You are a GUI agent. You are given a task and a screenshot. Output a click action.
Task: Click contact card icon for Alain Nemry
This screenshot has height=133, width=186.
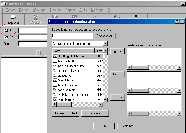click(x=55, y=99)
